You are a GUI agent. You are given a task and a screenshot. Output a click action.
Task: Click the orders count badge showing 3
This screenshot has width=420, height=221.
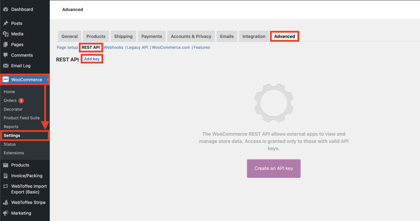(x=21, y=101)
